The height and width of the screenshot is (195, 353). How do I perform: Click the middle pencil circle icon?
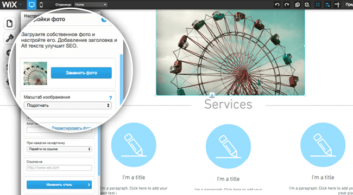click(228, 146)
